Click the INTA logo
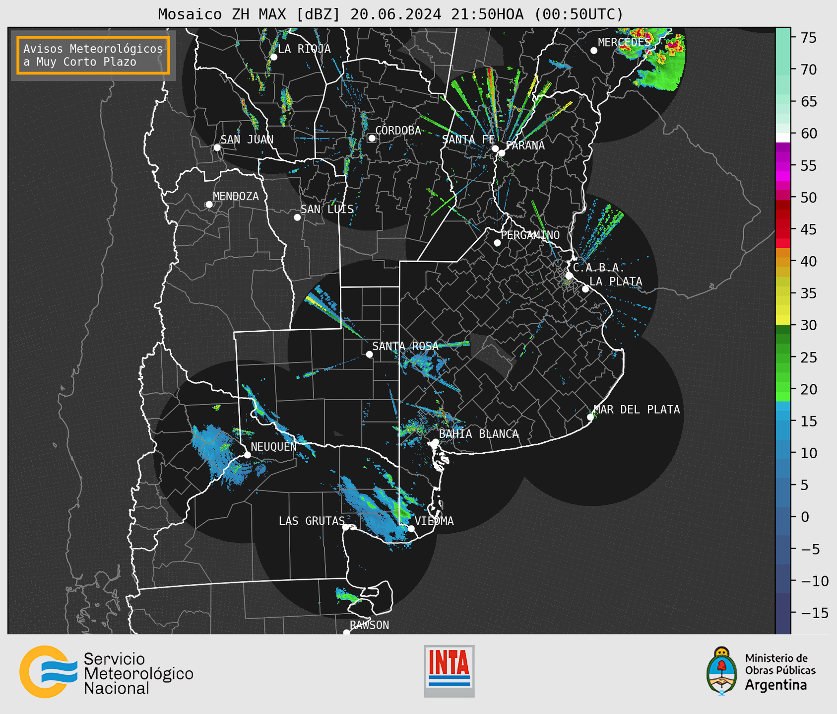The height and width of the screenshot is (714, 837). coord(449,671)
